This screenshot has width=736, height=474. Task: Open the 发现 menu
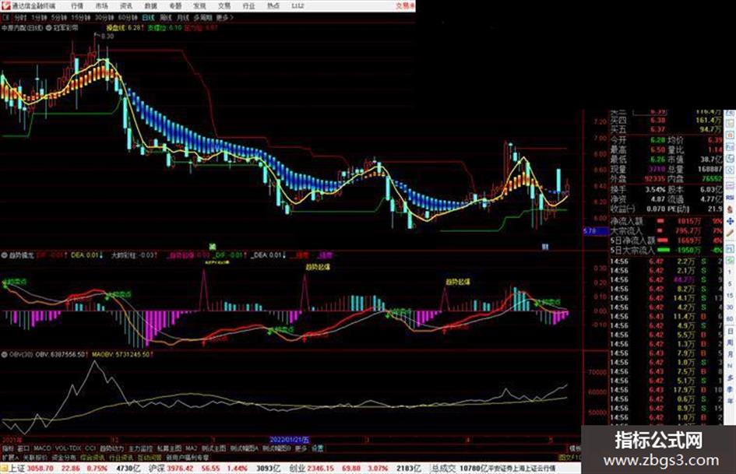(199, 5)
